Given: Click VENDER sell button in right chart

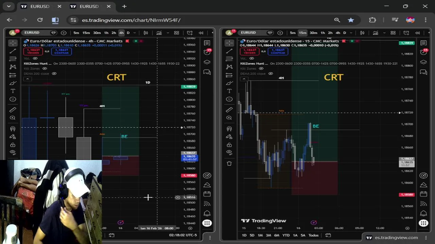Looking at the screenshot, I should pyautogui.click(x=249, y=51).
